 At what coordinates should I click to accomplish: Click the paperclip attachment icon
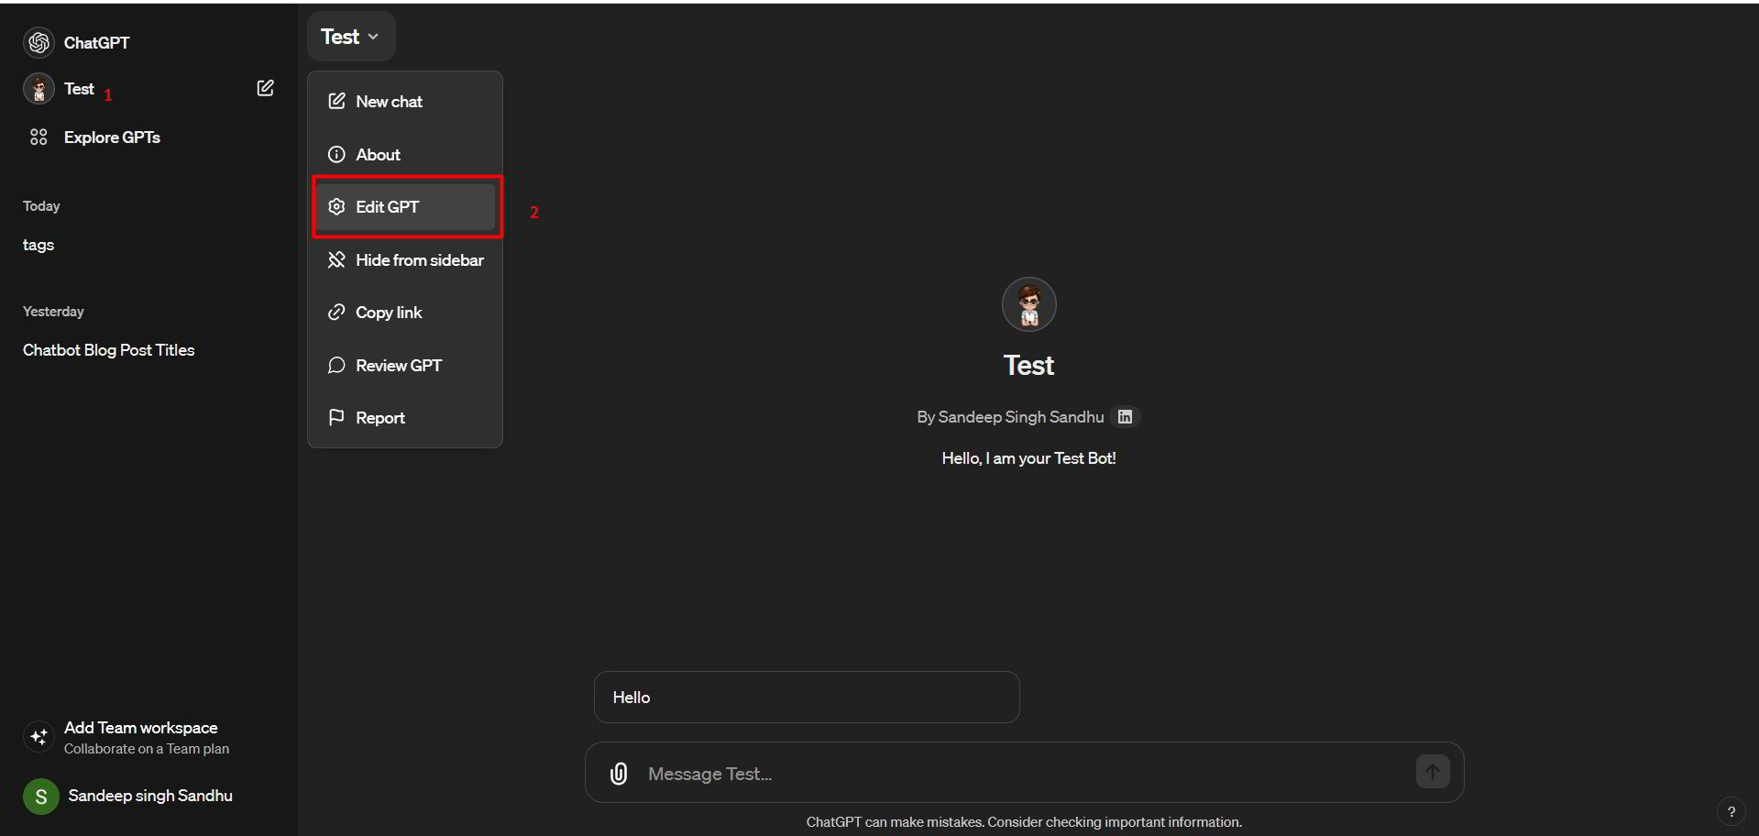coord(619,773)
